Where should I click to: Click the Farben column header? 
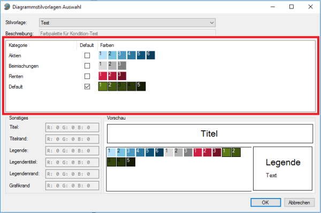107,45
